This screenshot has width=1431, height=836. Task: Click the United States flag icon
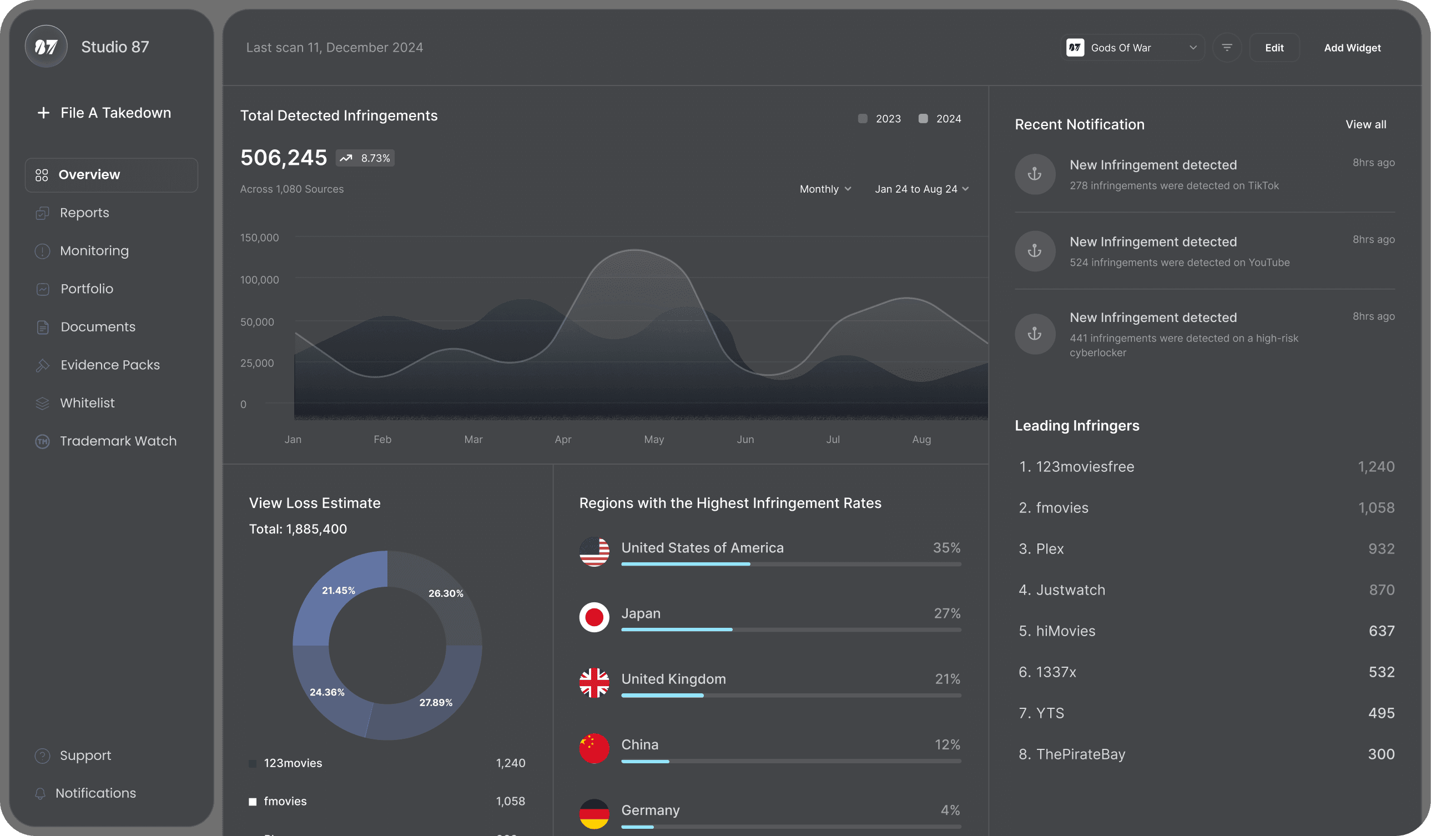click(x=594, y=552)
